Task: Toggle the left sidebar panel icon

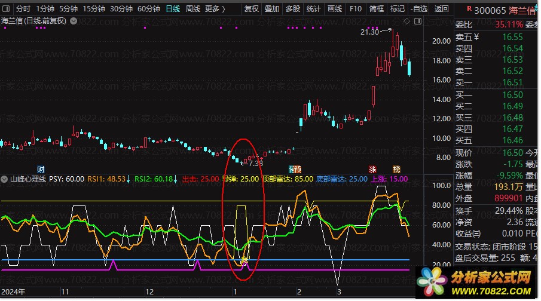Action: pos(6,8)
